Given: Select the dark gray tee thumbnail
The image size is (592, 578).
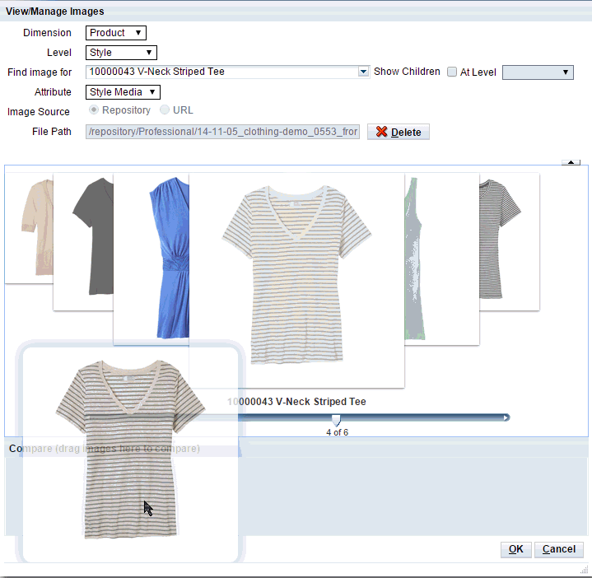Looking at the screenshot, I should (83, 241).
